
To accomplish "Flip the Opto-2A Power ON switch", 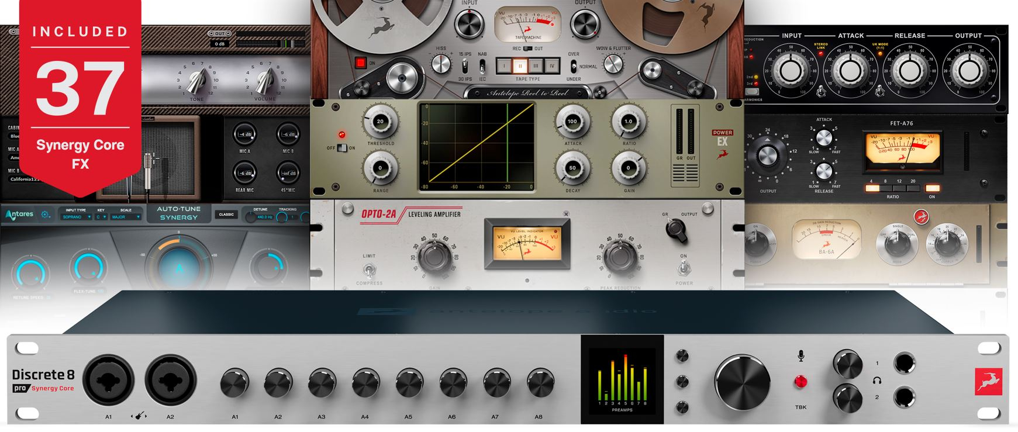I will click(x=684, y=269).
